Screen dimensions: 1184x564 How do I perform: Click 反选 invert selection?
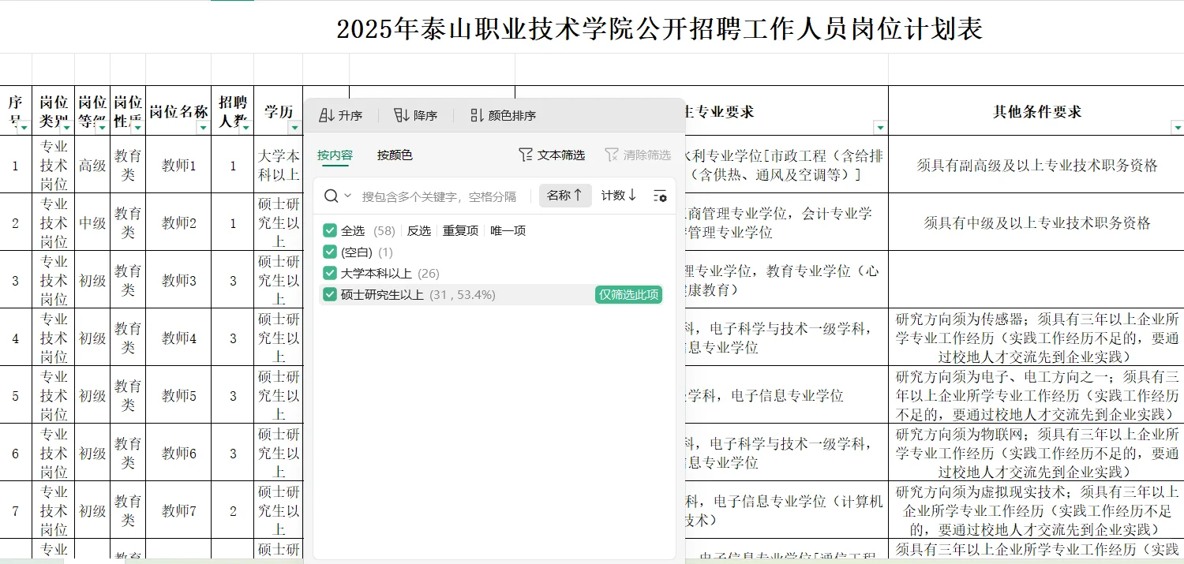pyautogui.click(x=419, y=230)
